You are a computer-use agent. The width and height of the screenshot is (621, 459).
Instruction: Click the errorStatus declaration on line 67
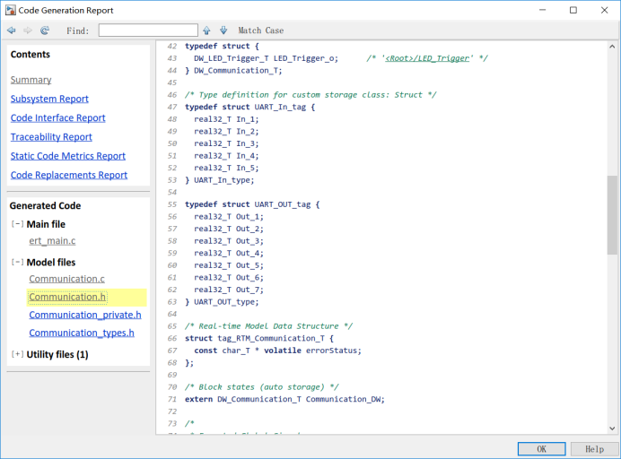pos(277,351)
